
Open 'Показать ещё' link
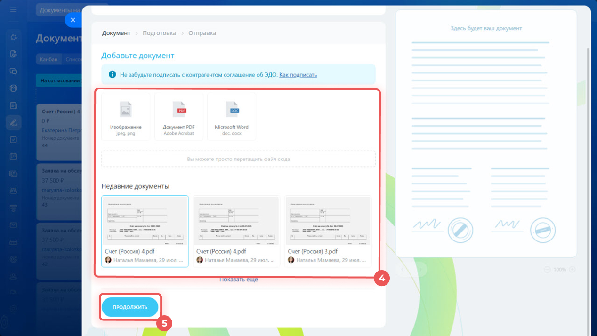click(x=239, y=280)
